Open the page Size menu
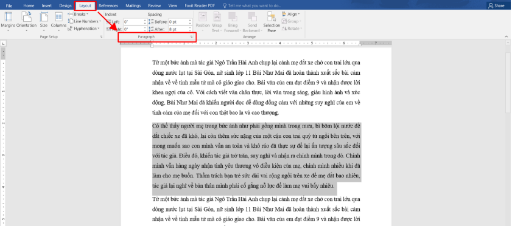Image resolution: width=512 pixels, height=226 pixels. point(44,21)
